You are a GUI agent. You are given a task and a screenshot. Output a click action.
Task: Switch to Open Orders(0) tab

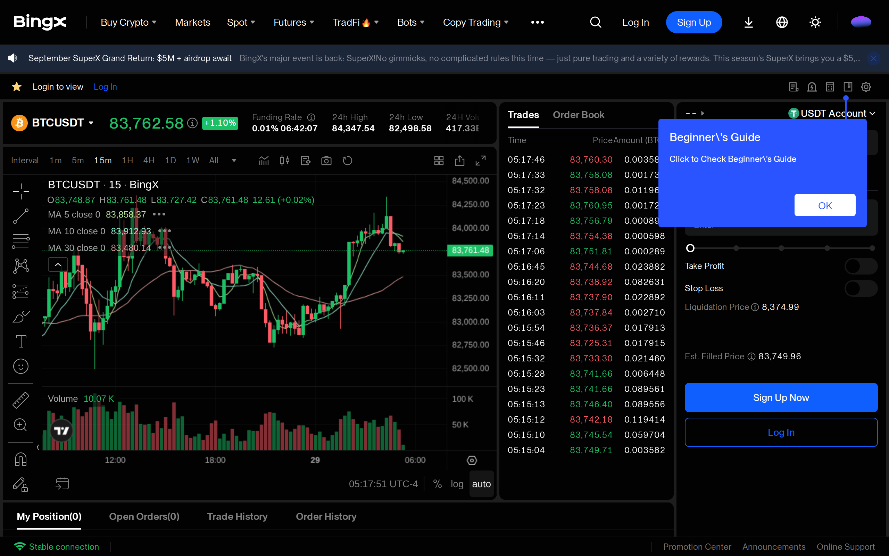pos(144,517)
